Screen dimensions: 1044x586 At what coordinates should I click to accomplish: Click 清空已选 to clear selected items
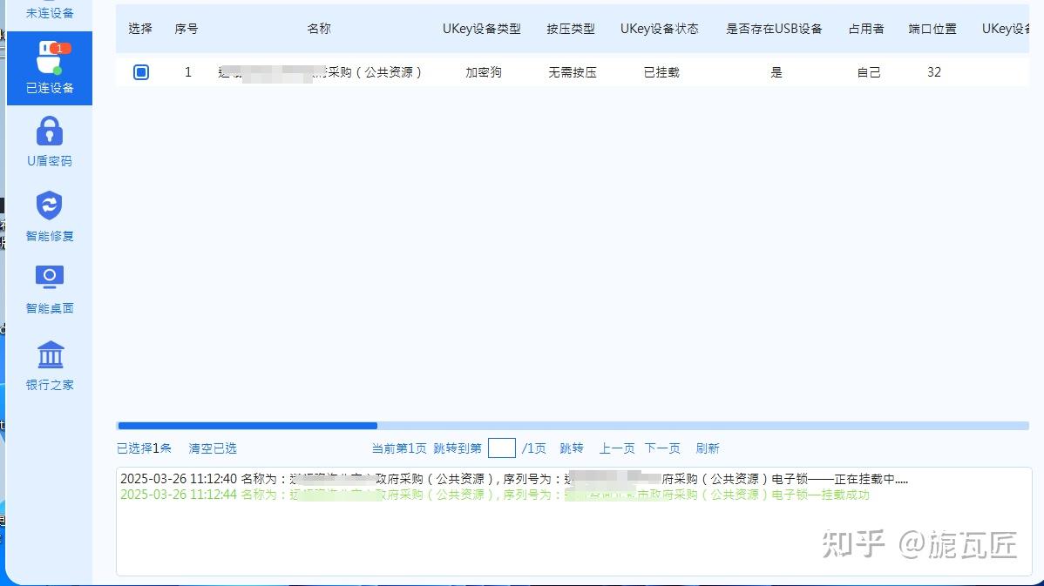212,448
